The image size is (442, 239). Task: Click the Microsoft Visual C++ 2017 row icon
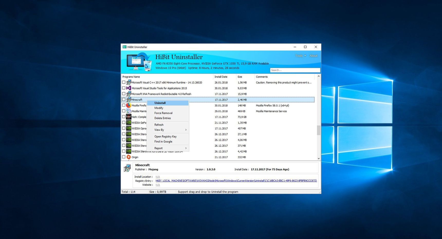[x=128, y=82]
